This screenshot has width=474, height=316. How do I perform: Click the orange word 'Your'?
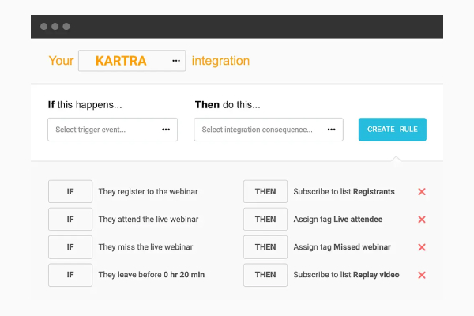pyautogui.click(x=61, y=61)
